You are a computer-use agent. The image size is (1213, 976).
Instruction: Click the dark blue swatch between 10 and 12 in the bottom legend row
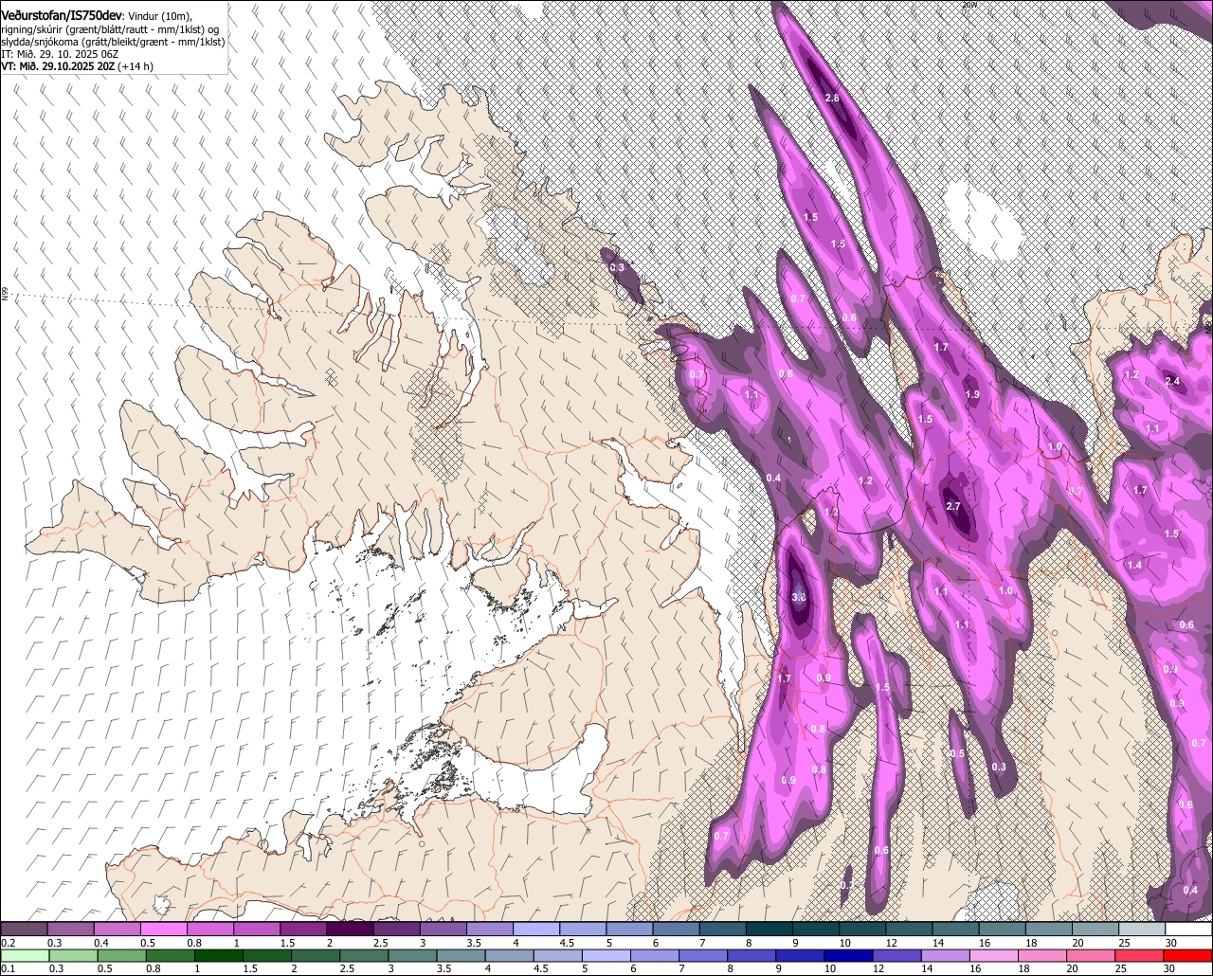(847, 955)
